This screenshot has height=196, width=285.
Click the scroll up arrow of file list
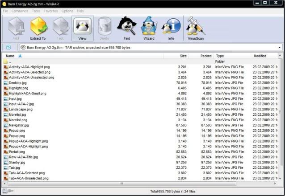280,56
